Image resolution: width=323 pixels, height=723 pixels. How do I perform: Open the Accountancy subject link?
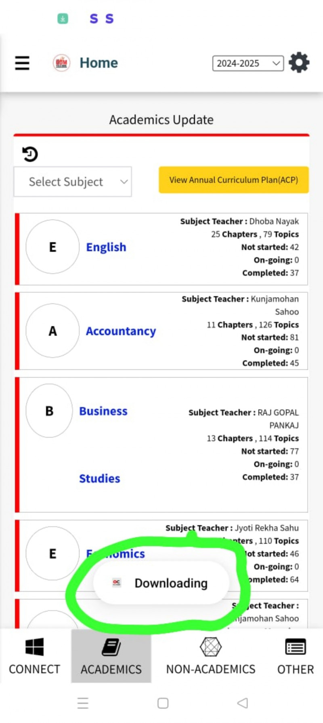coord(121,331)
